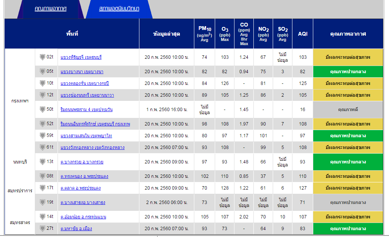Click the คุณภาพอากาศ column header
The width and height of the screenshot is (389, 237).
coord(348,33)
